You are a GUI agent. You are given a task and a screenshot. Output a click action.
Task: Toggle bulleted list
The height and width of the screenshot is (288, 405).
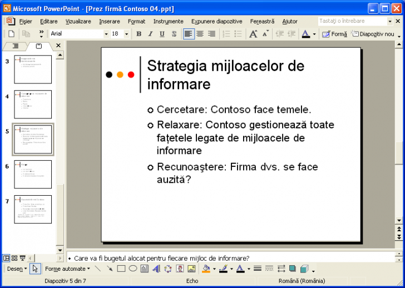tap(238, 34)
